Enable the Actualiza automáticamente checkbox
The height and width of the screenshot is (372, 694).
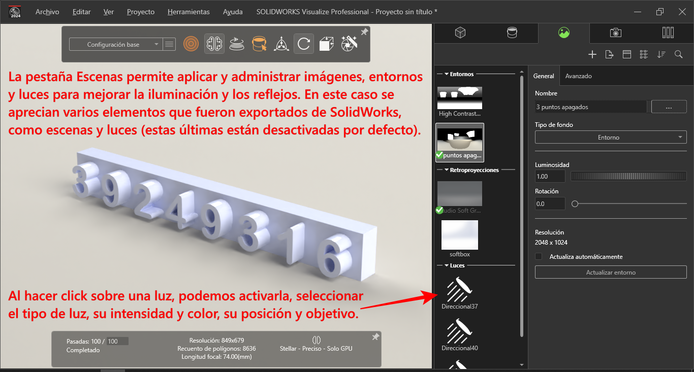[x=539, y=257]
